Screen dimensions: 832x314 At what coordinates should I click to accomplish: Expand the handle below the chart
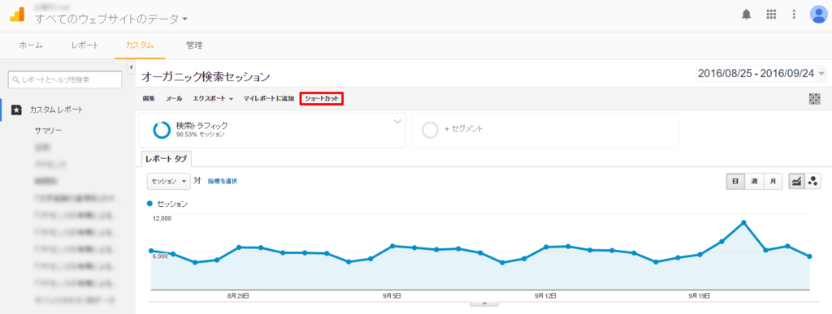point(484,303)
